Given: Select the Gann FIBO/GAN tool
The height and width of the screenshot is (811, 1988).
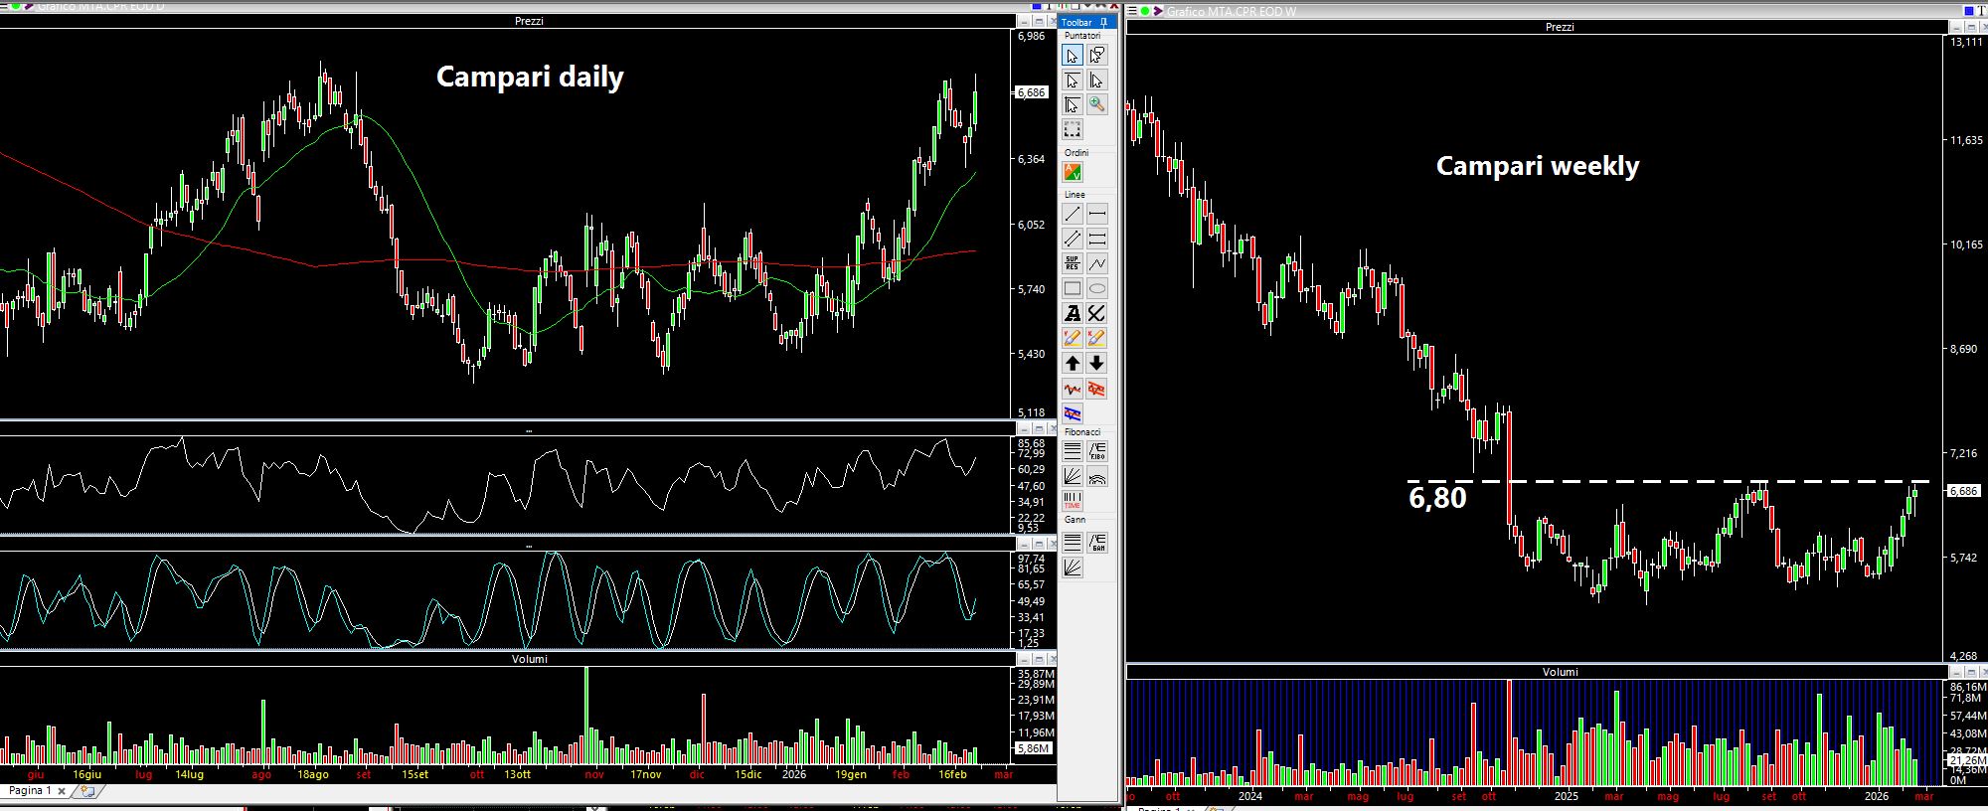Looking at the screenshot, I should pyautogui.click(x=1096, y=542).
